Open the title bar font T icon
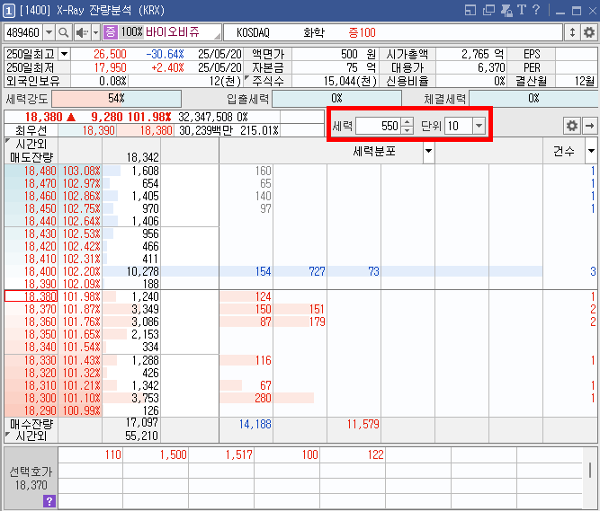This screenshot has width=600, height=511. (x=521, y=10)
